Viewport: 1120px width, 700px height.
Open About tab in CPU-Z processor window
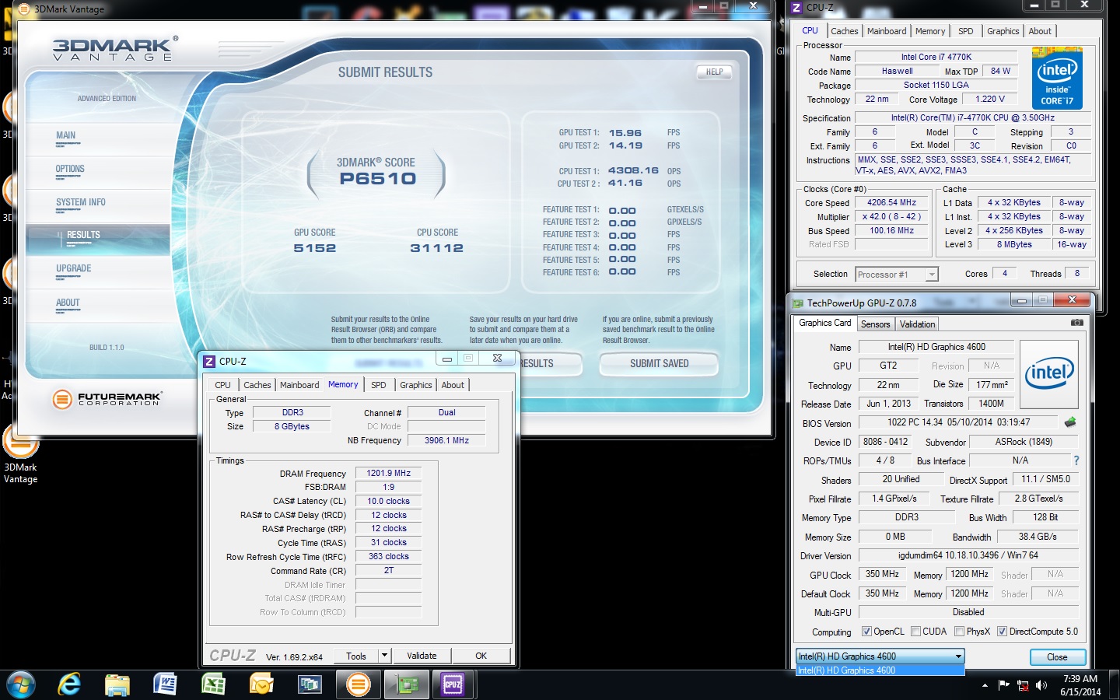pos(1040,31)
